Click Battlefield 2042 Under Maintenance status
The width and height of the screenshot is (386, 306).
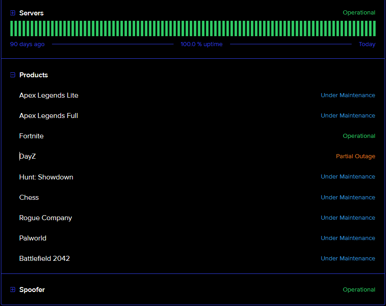click(348, 259)
